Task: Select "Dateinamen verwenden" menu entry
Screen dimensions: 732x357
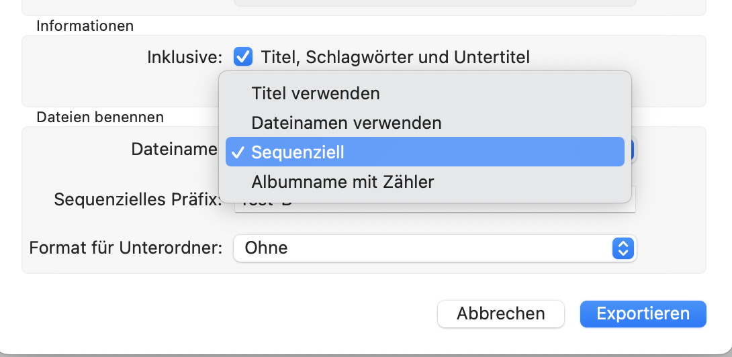Action: 346,123
